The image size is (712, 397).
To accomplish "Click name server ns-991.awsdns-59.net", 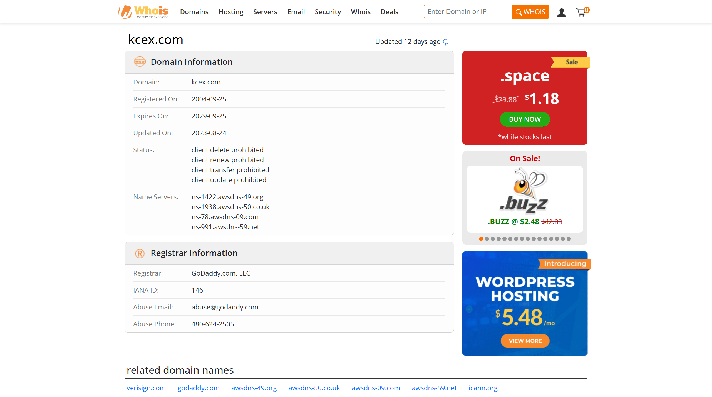I will (x=225, y=227).
